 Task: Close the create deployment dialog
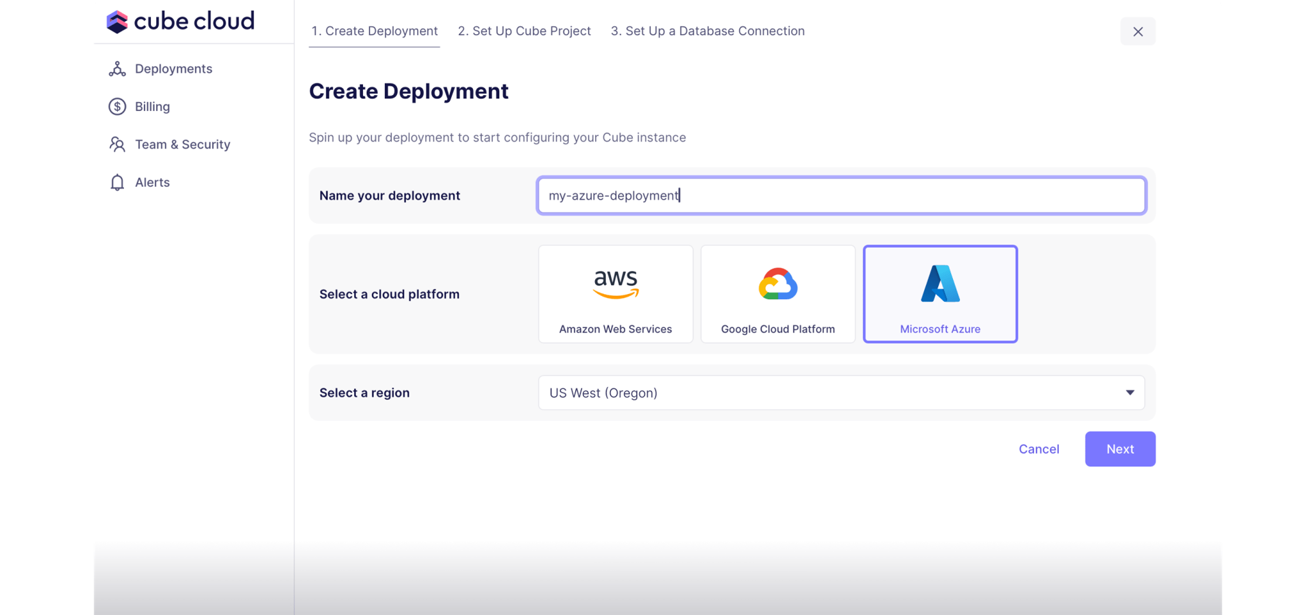pyautogui.click(x=1137, y=31)
